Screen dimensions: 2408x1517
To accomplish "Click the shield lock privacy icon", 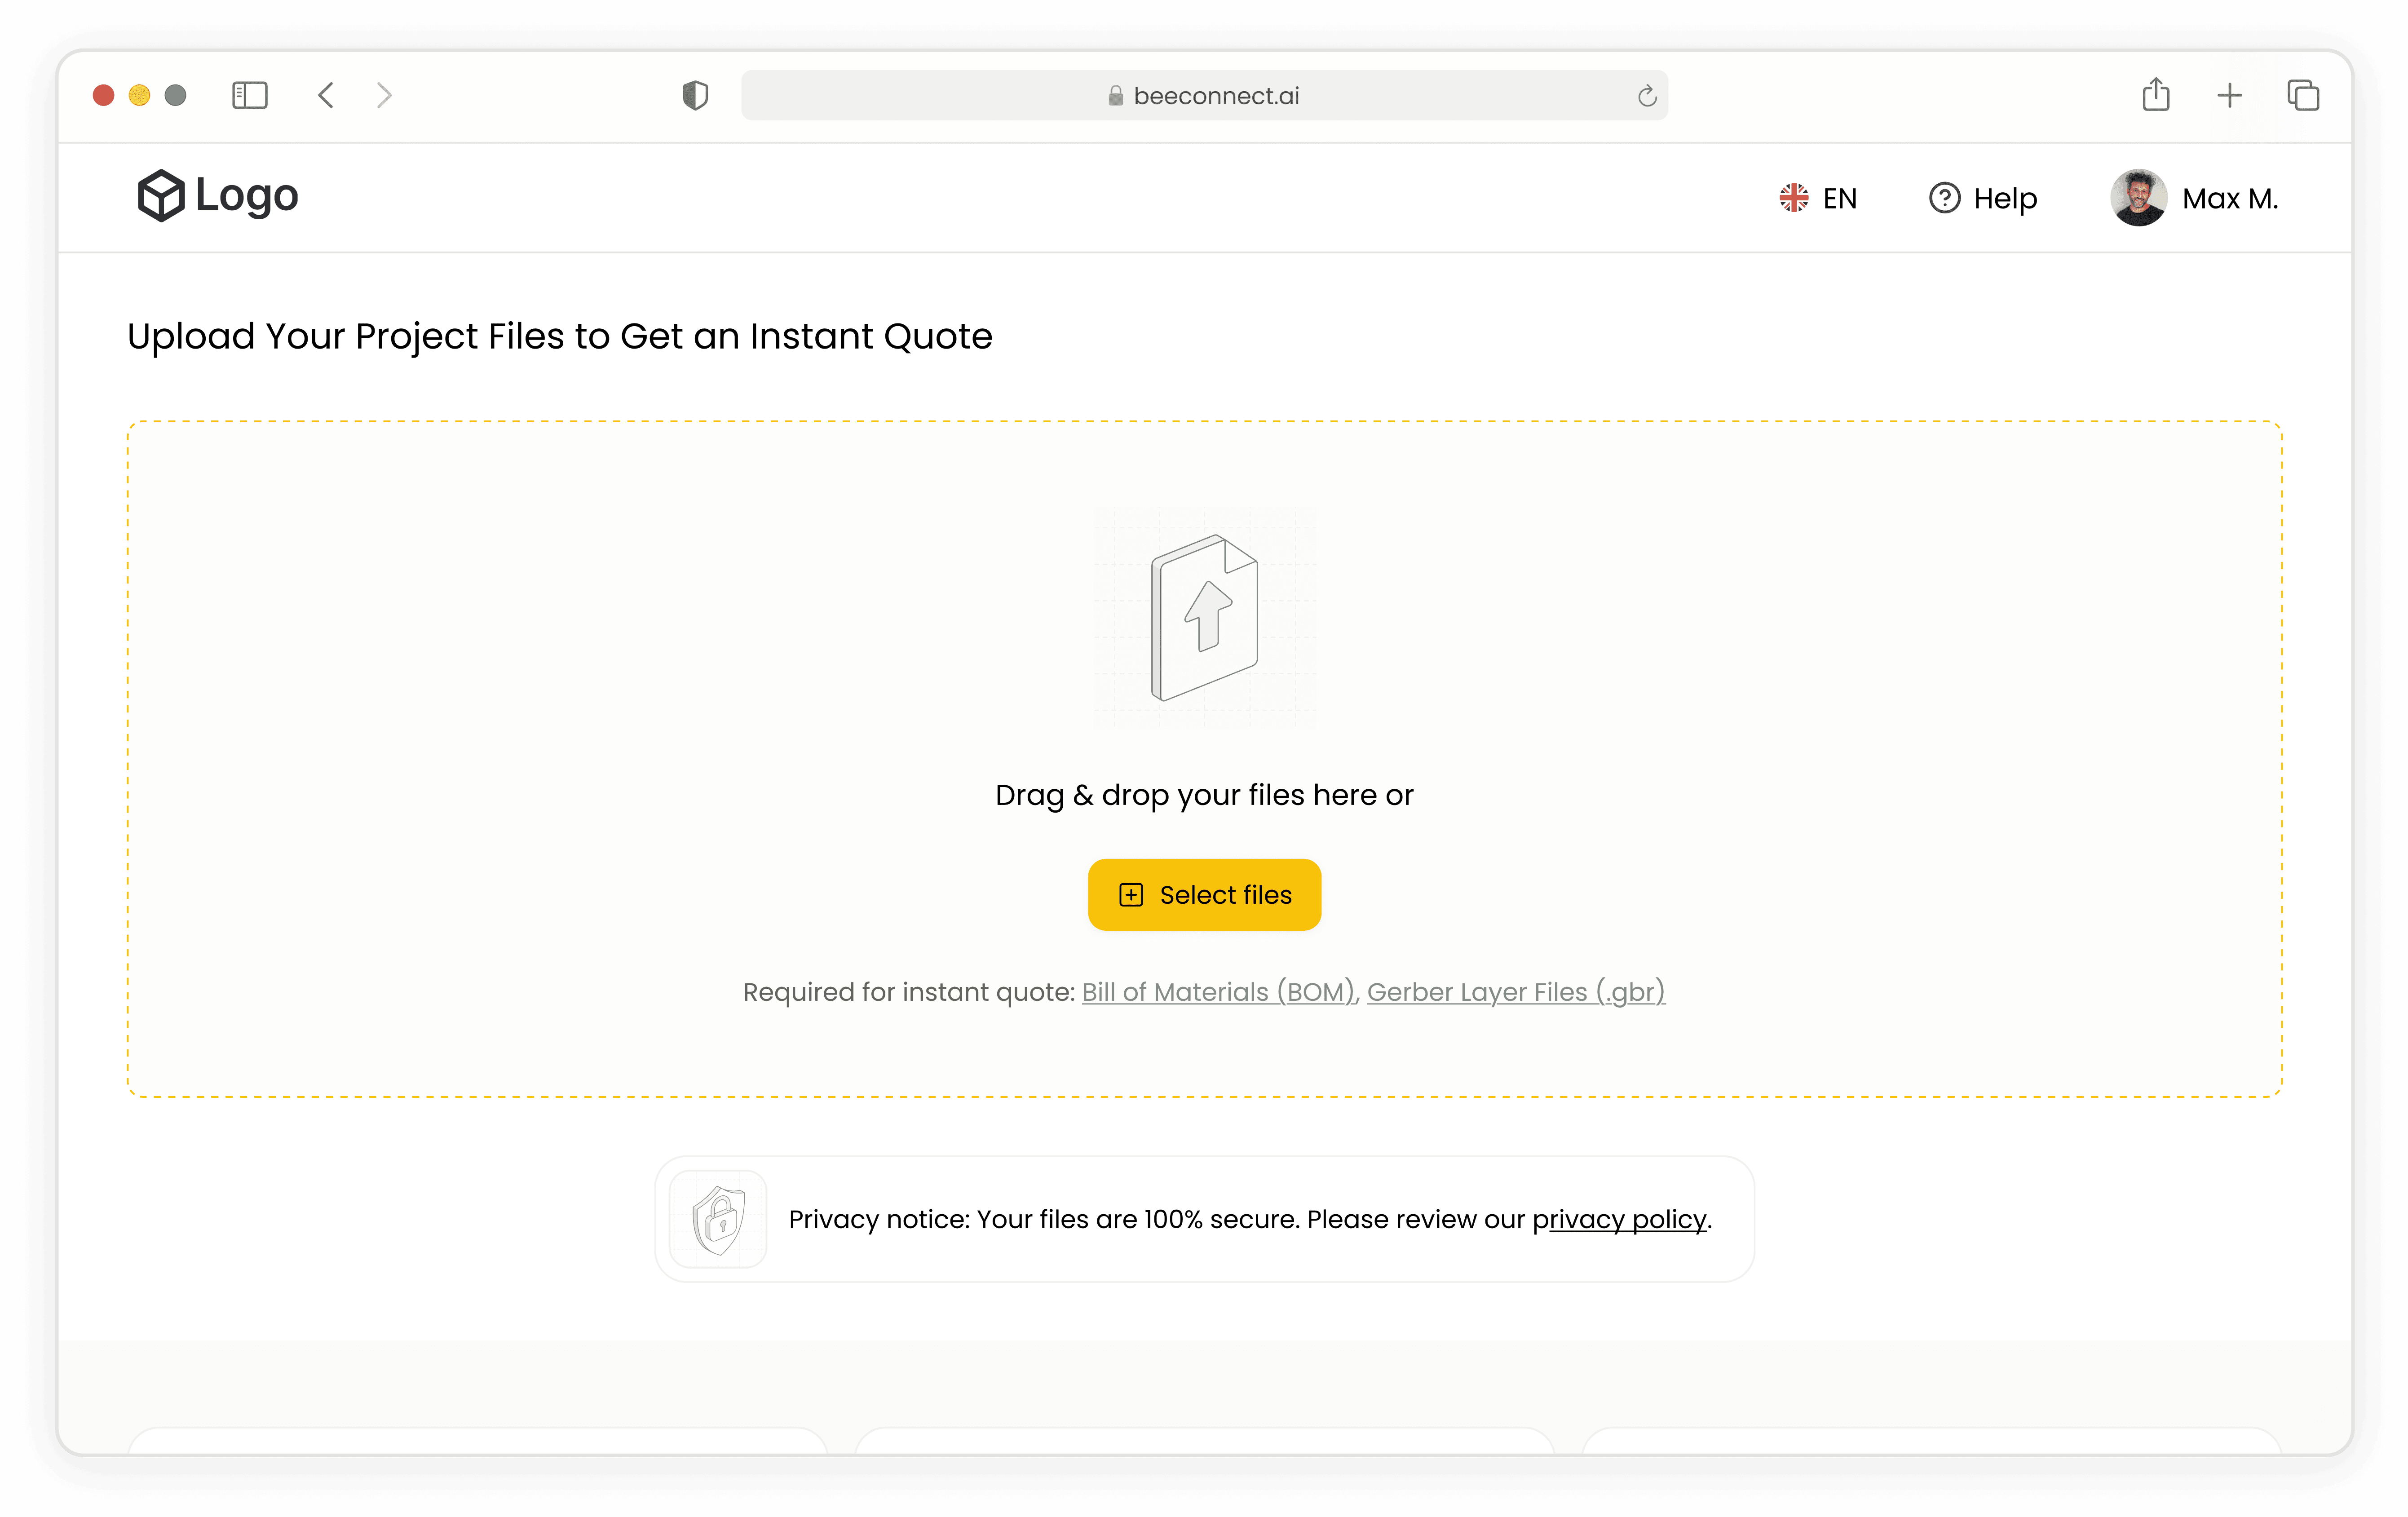I will [x=718, y=1219].
